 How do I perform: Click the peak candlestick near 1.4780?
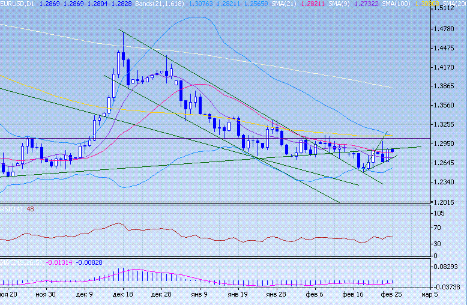123,56
